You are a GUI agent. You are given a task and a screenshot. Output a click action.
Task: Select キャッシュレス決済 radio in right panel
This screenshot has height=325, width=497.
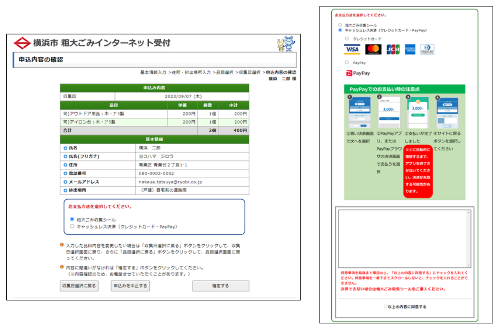[340, 30]
